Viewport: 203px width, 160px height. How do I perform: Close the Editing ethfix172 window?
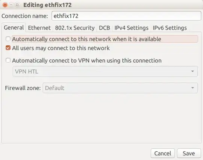pos(5,5)
